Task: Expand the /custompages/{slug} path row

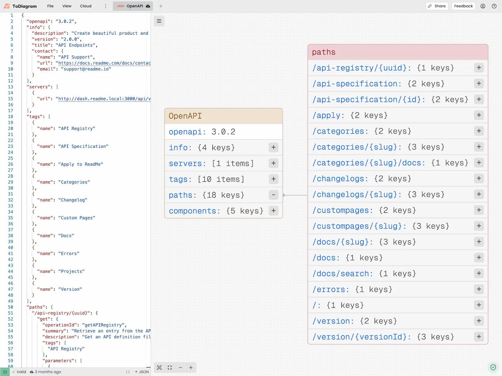Action: (x=479, y=226)
